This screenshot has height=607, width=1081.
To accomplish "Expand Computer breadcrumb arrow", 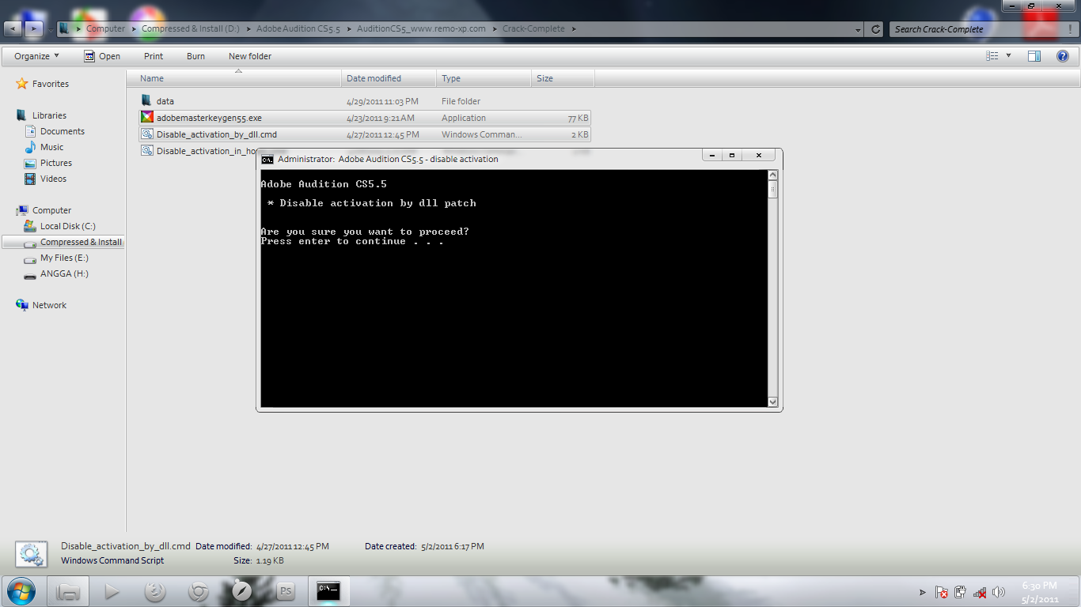I will [x=134, y=29].
